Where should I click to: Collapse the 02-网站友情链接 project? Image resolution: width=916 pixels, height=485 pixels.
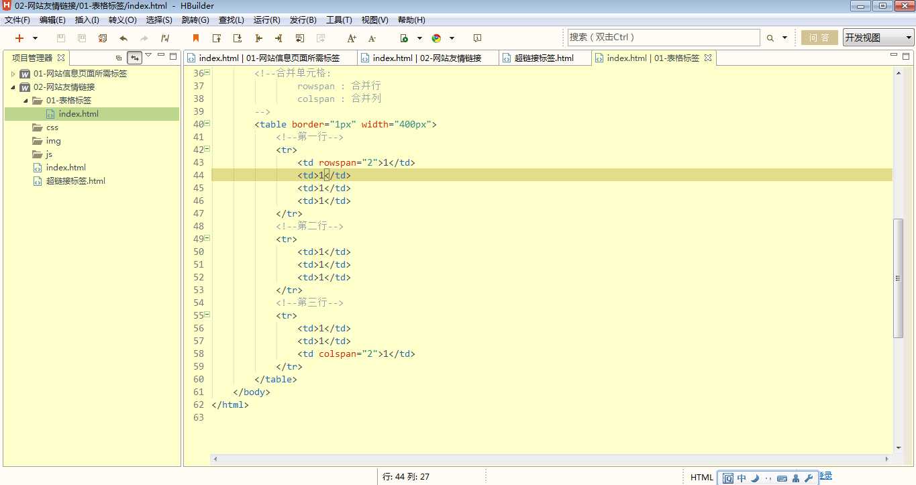(13, 87)
